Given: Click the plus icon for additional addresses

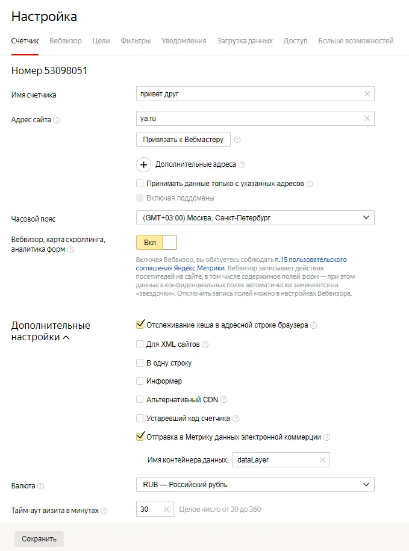Looking at the screenshot, I should 144,164.
